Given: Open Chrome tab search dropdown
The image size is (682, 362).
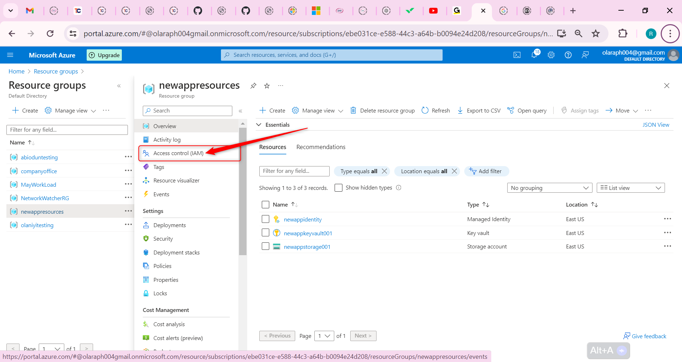Looking at the screenshot, I should coord(11,11).
